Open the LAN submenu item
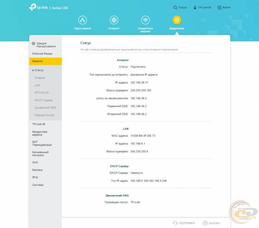Image resolution: width=259 pixels, height=228 pixels. [37, 85]
